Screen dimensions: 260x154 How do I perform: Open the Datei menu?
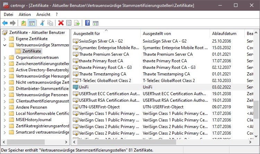[x=8, y=15]
